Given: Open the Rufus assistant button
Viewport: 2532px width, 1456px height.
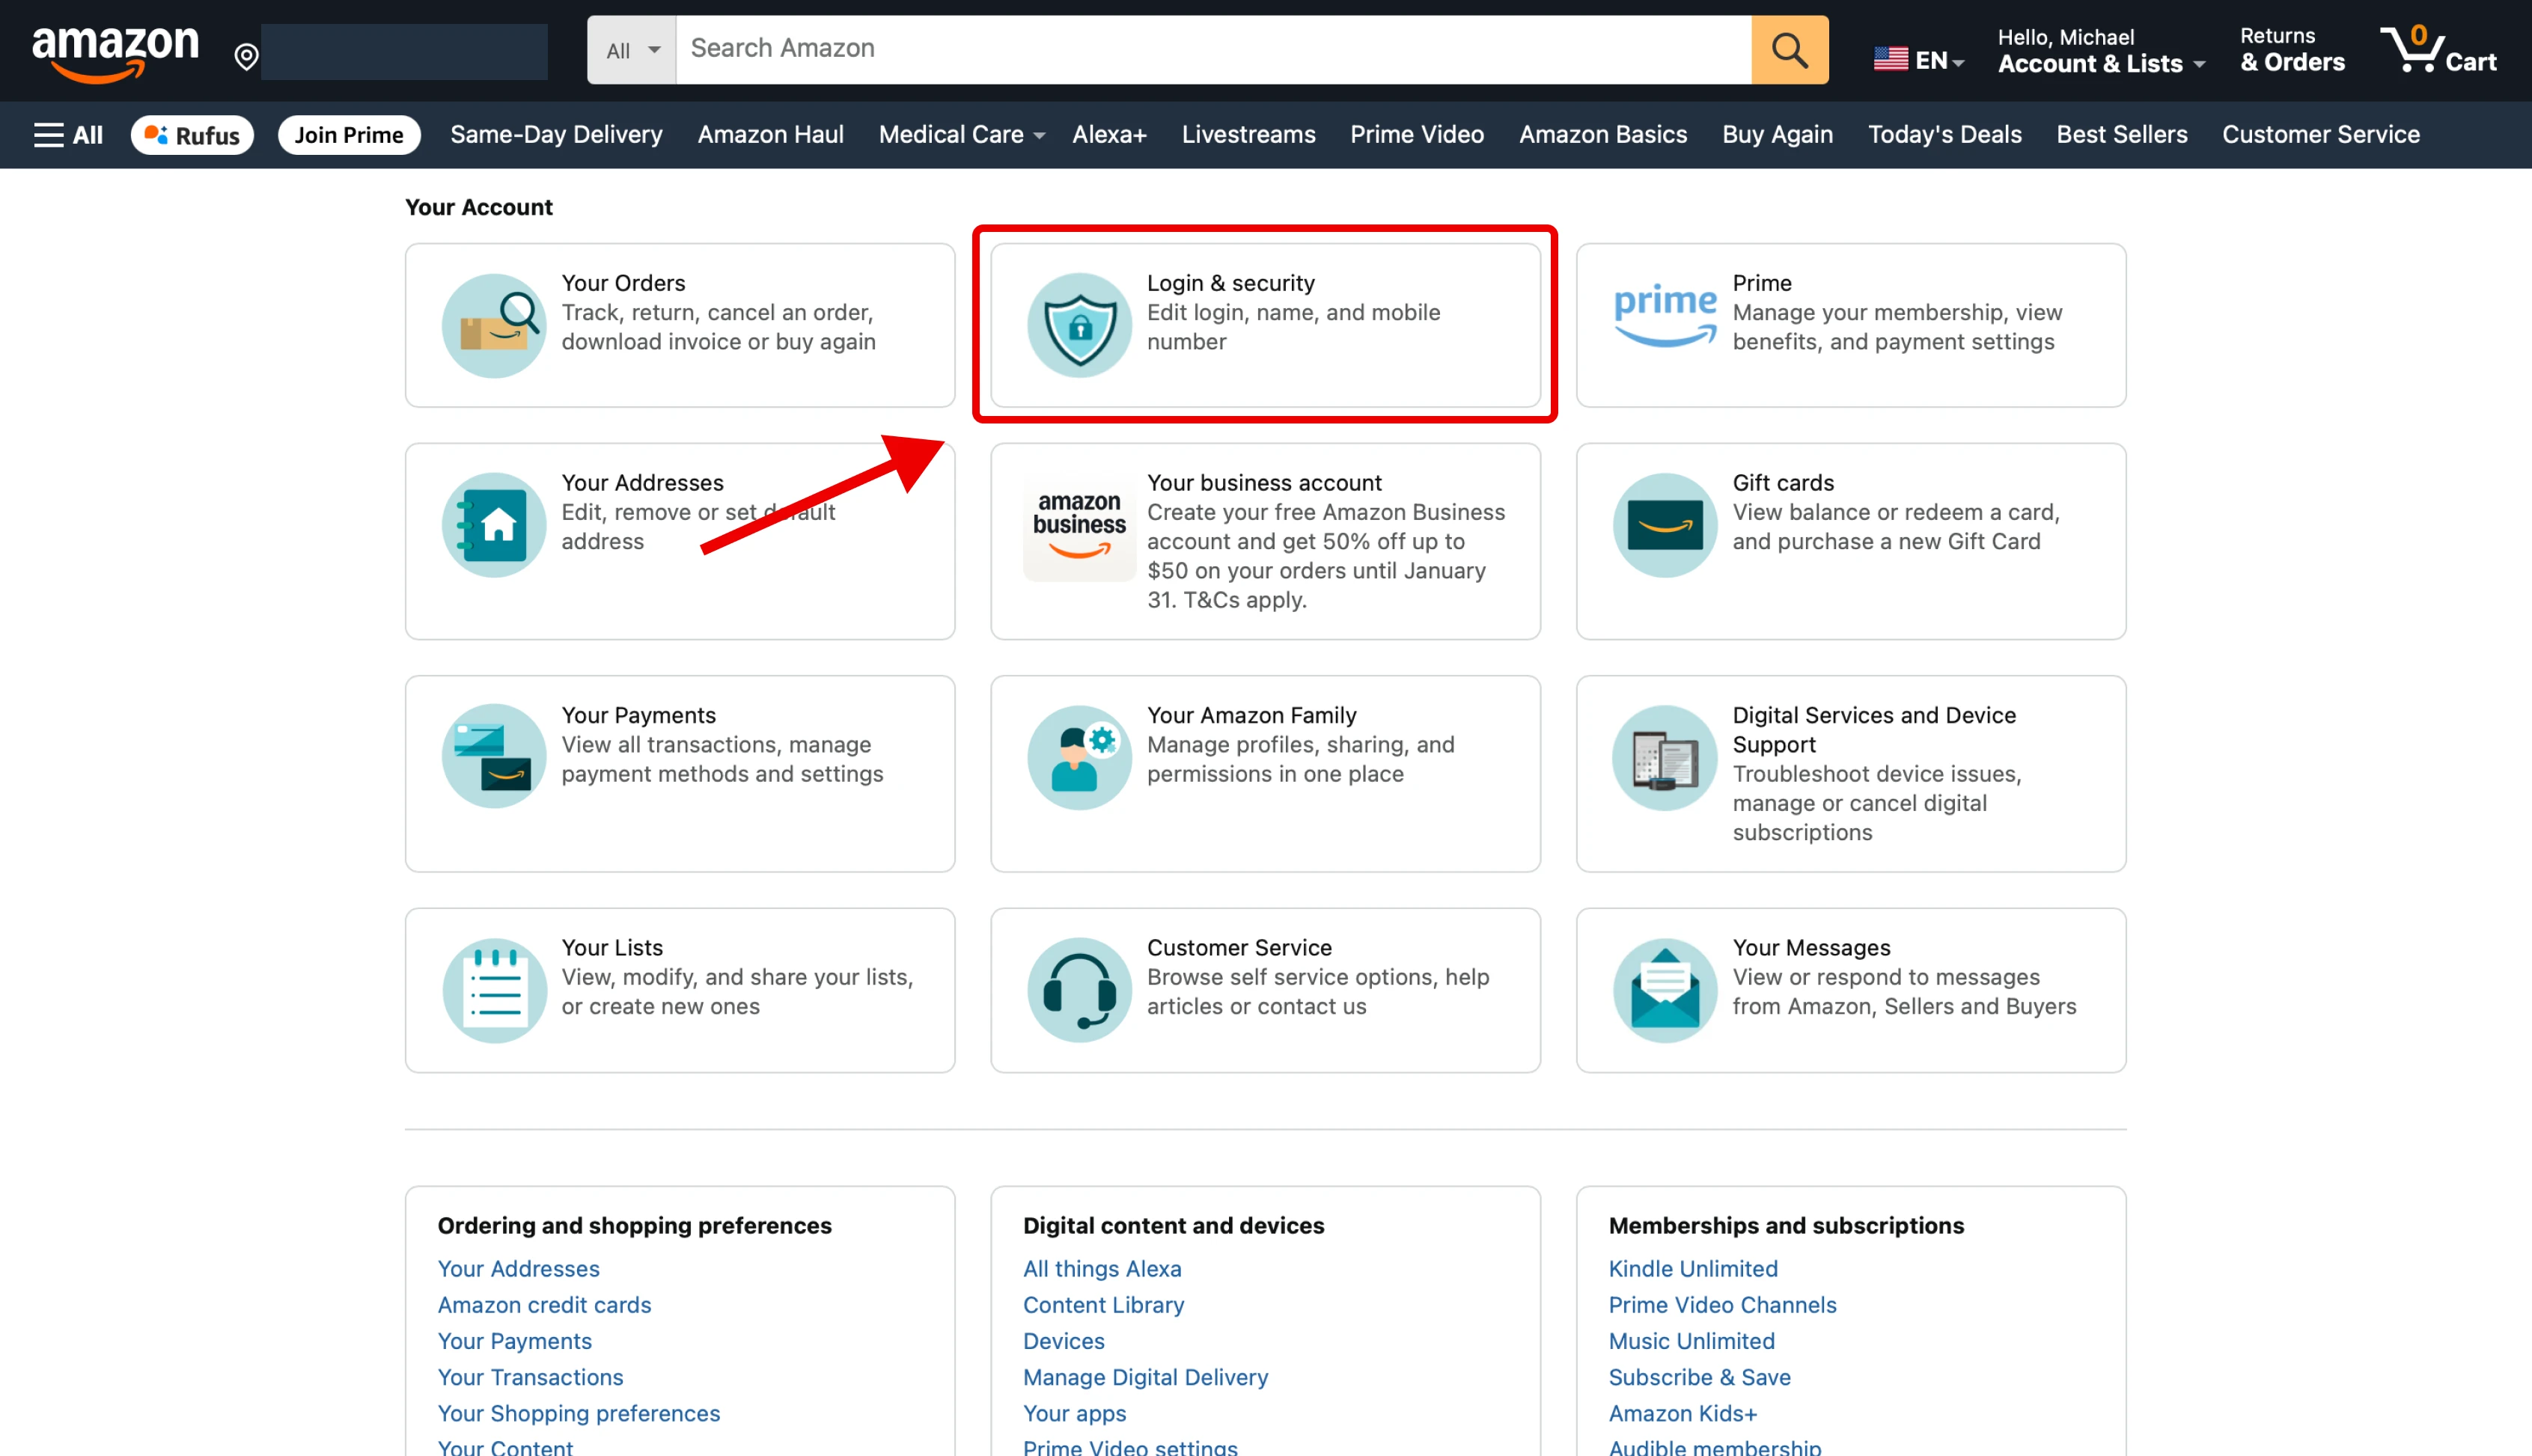Looking at the screenshot, I should point(192,135).
